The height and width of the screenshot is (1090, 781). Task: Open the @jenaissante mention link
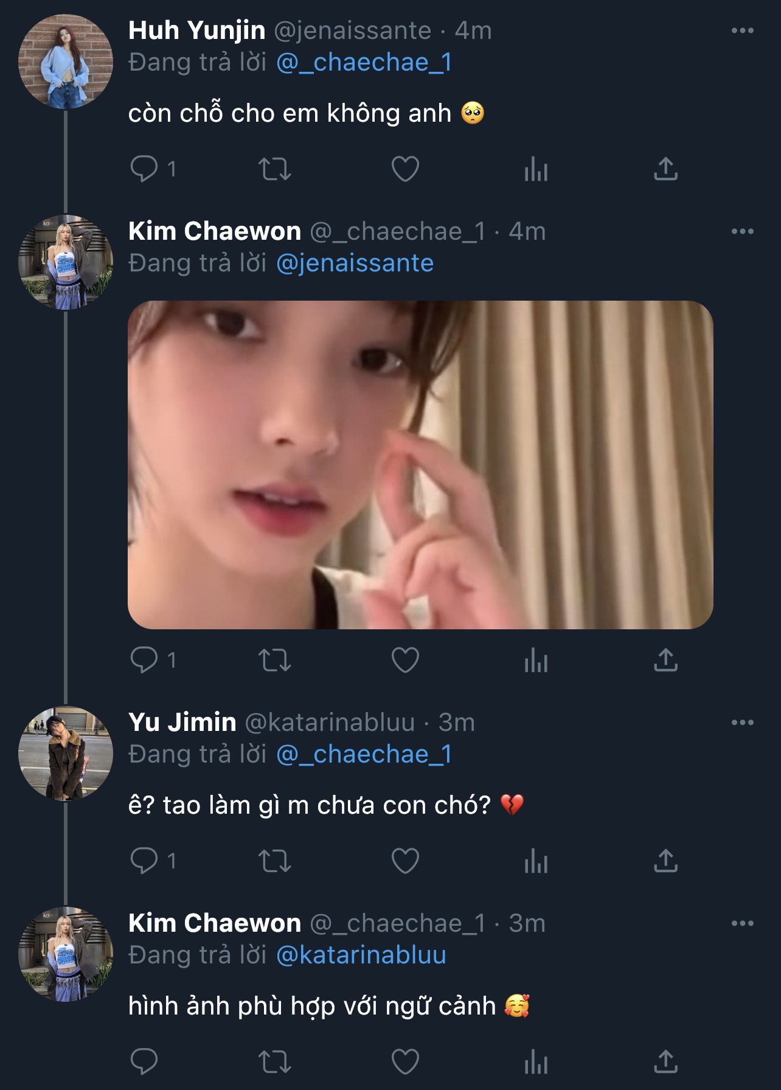355,263
